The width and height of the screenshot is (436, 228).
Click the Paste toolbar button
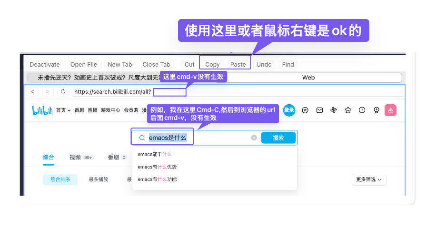pyautogui.click(x=238, y=64)
